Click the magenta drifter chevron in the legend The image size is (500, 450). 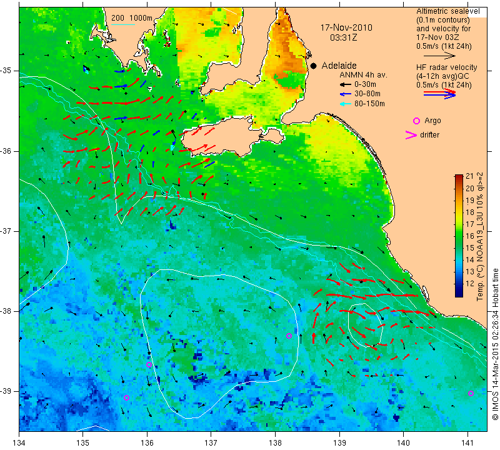tap(411, 135)
